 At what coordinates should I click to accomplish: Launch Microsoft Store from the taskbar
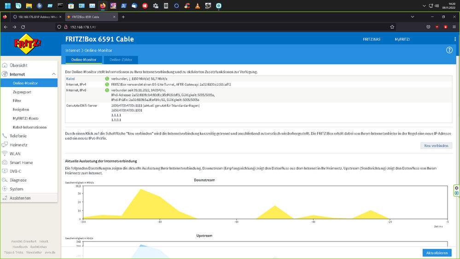point(71,6)
